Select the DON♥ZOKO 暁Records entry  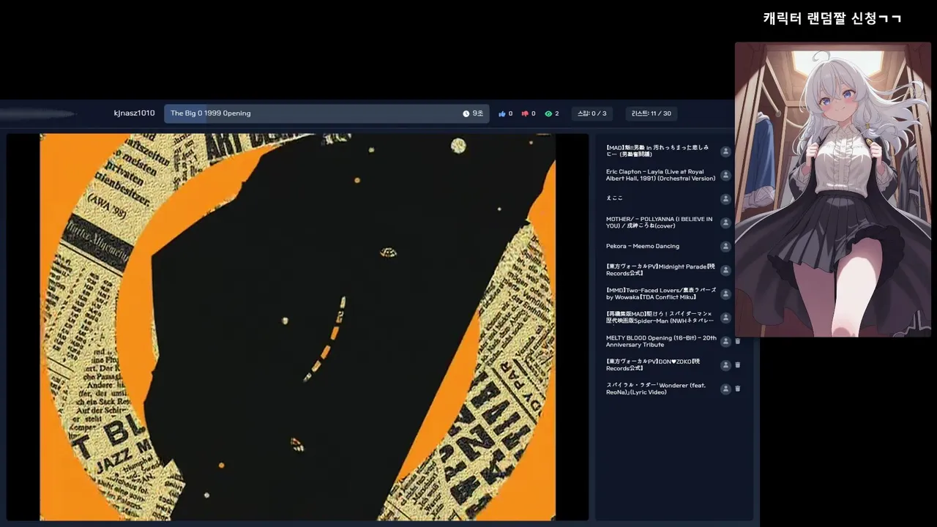[653, 365]
